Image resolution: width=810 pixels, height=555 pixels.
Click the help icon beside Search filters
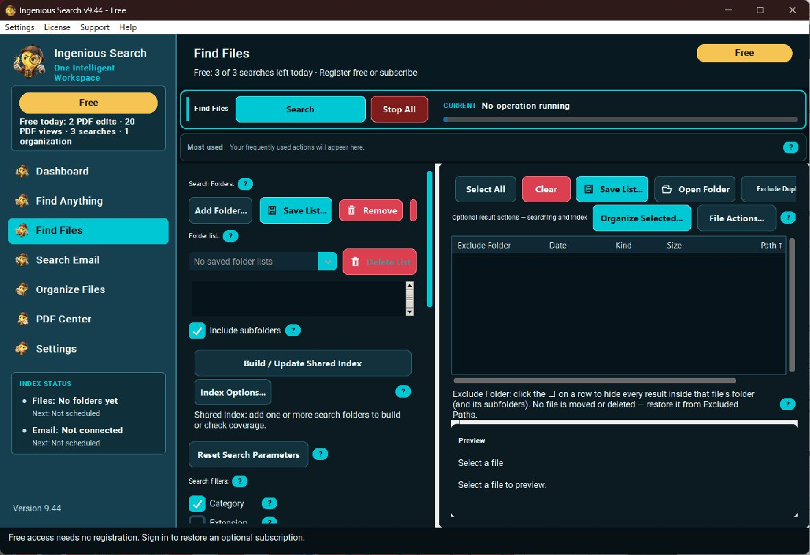240,481
